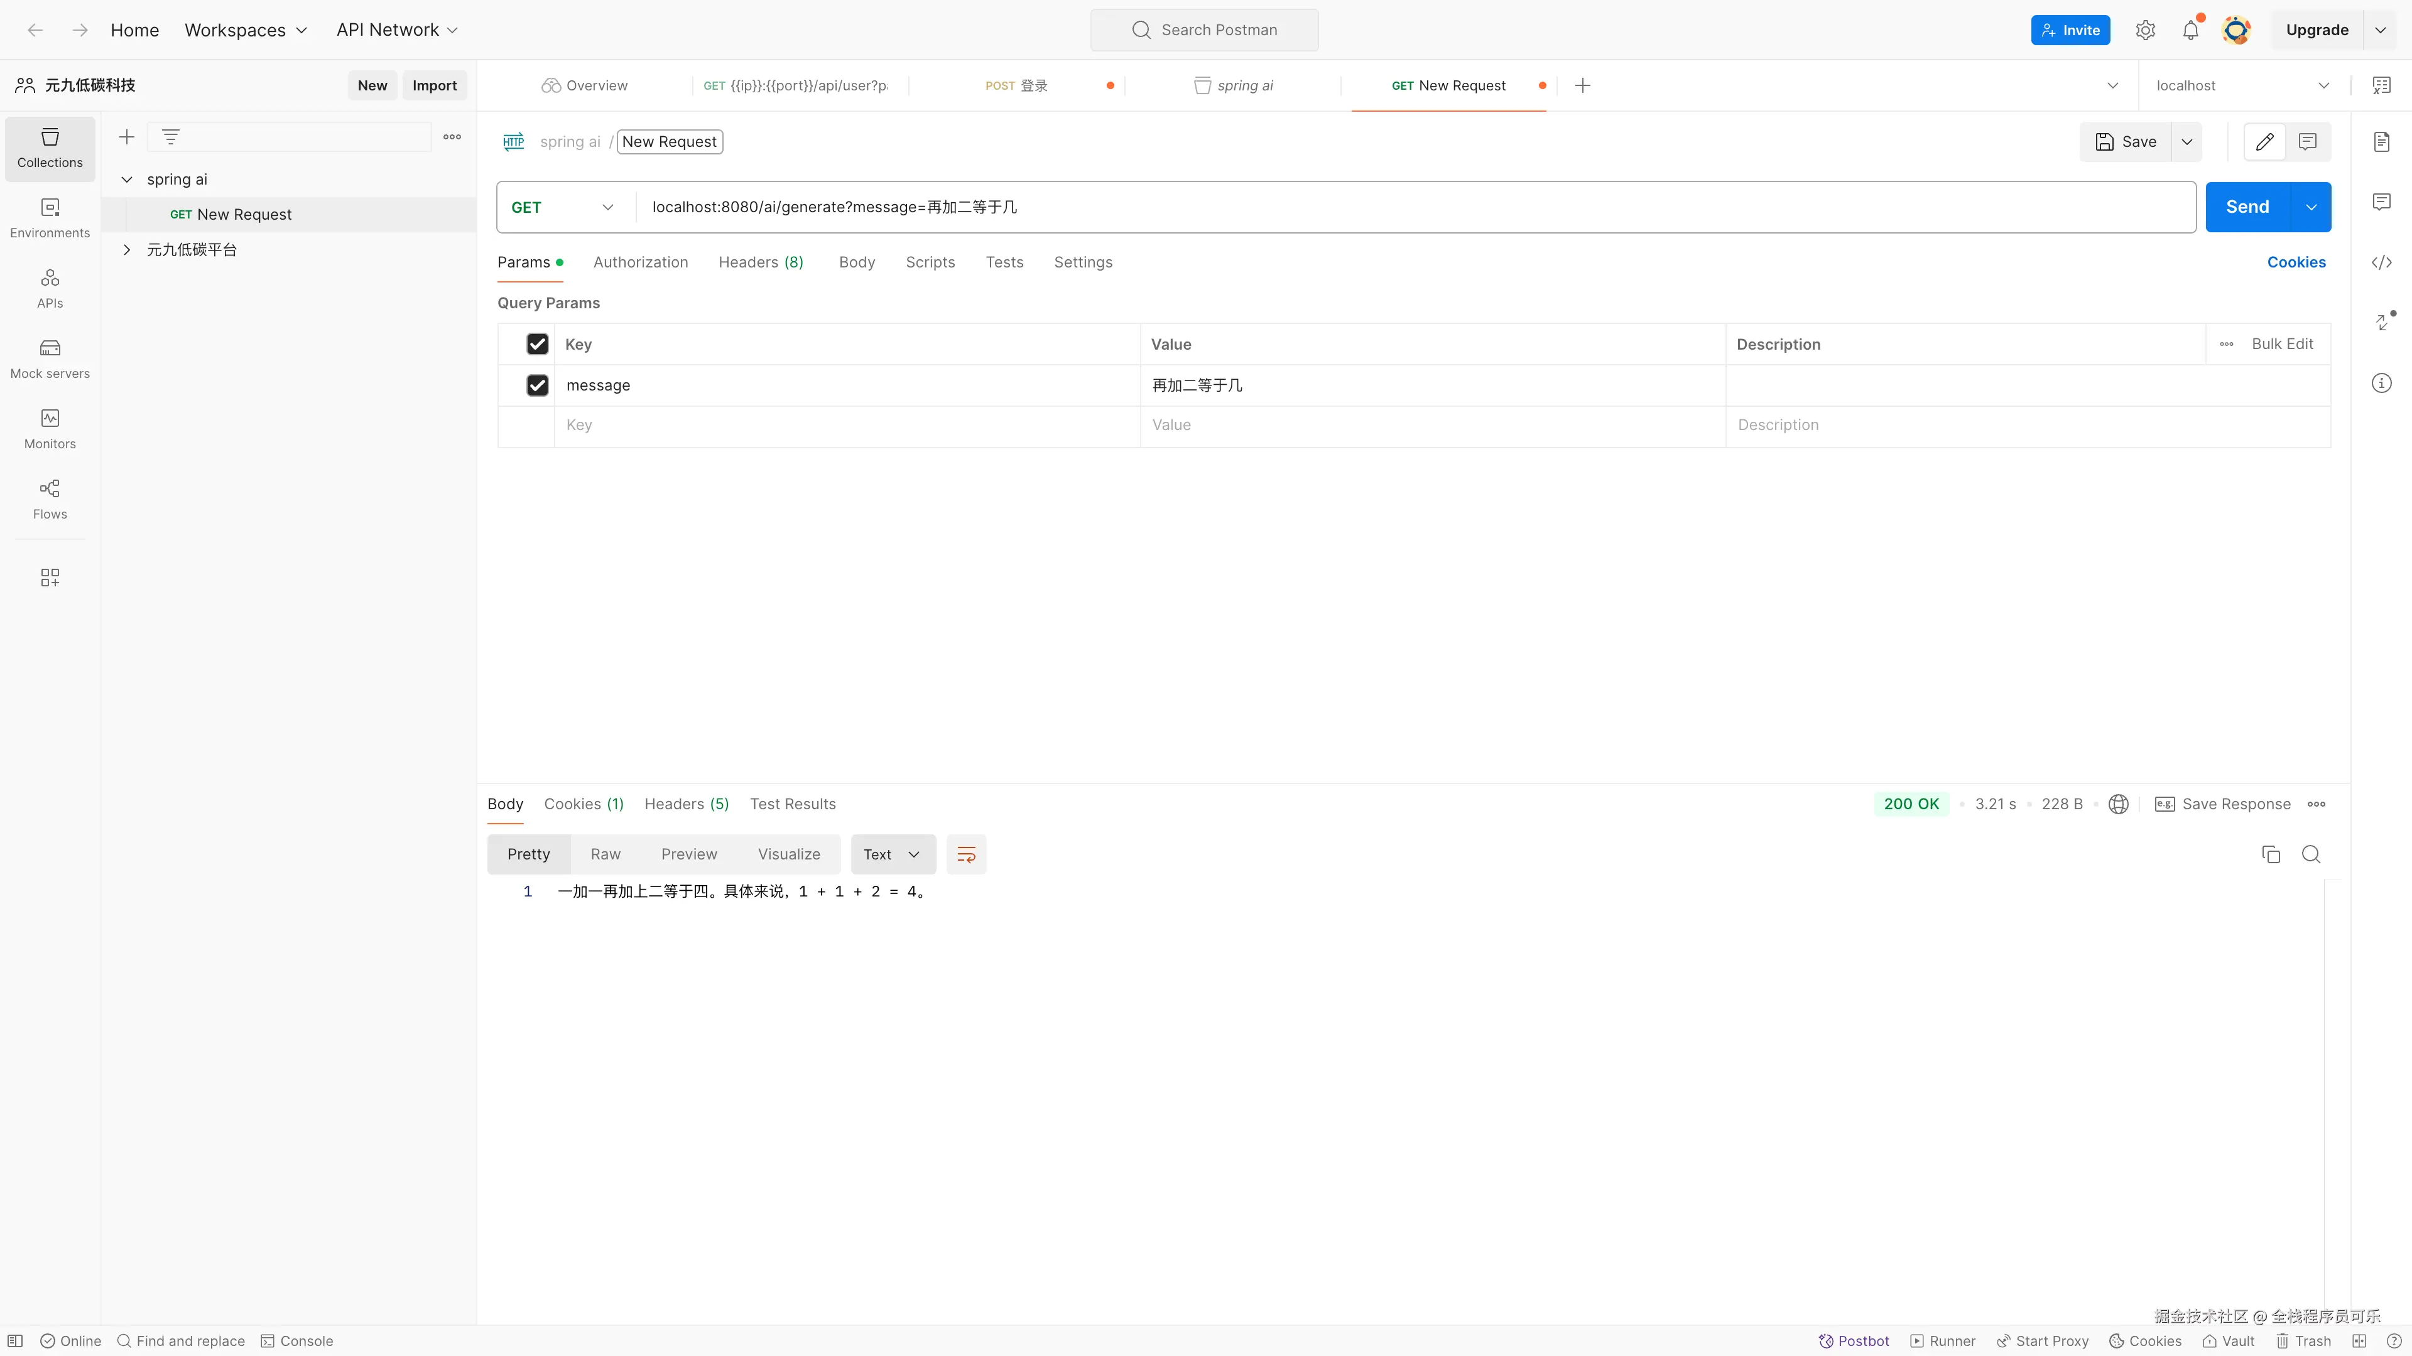Image resolution: width=2412 pixels, height=1356 pixels.
Task: Click the request URL input field
Action: tap(1404, 207)
